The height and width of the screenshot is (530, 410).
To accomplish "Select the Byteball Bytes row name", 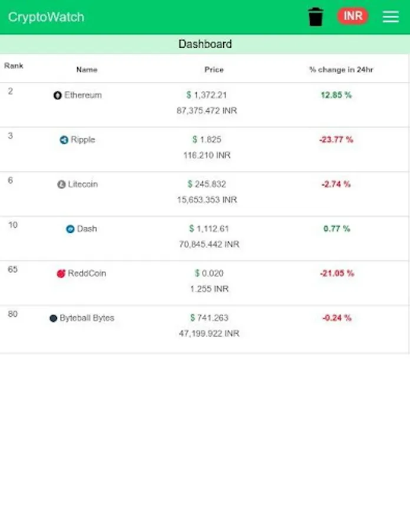I will click(87, 318).
